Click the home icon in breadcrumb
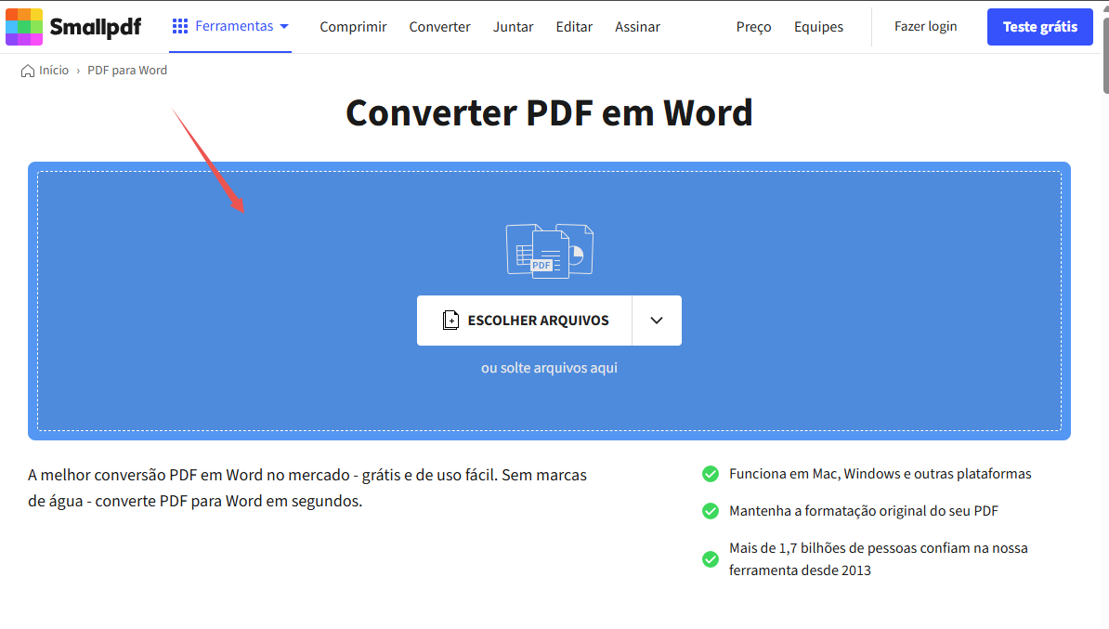 pyautogui.click(x=28, y=71)
